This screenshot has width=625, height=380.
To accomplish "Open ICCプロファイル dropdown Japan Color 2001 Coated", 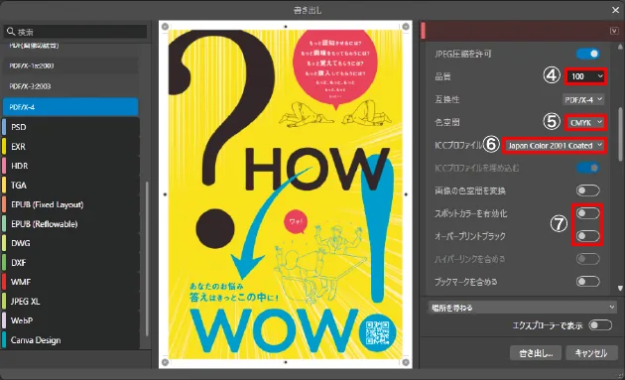I will [554, 146].
